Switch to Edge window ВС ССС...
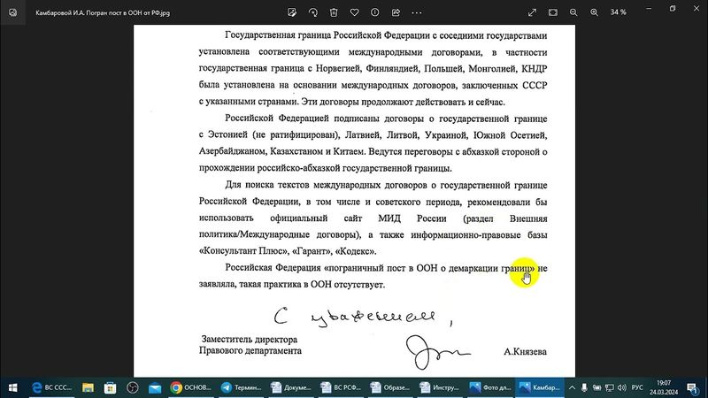This screenshot has height=398, width=708. tap(51, 387)
